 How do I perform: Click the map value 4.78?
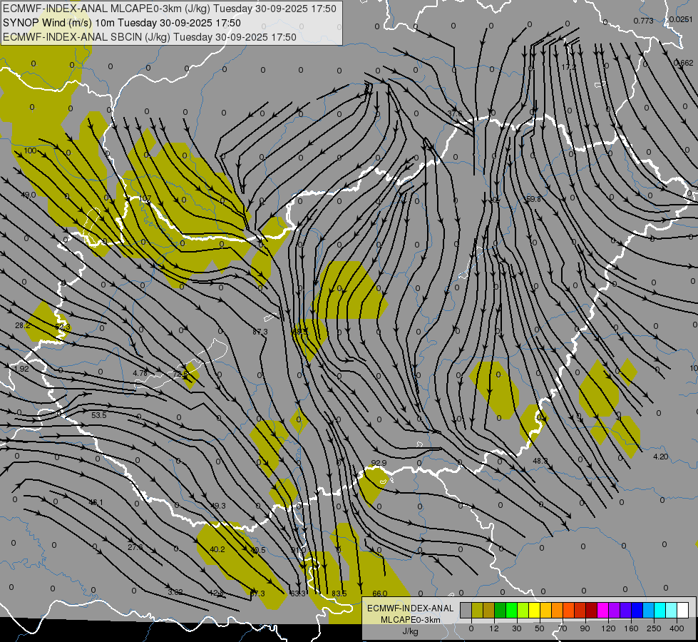(x=140, y=373)
